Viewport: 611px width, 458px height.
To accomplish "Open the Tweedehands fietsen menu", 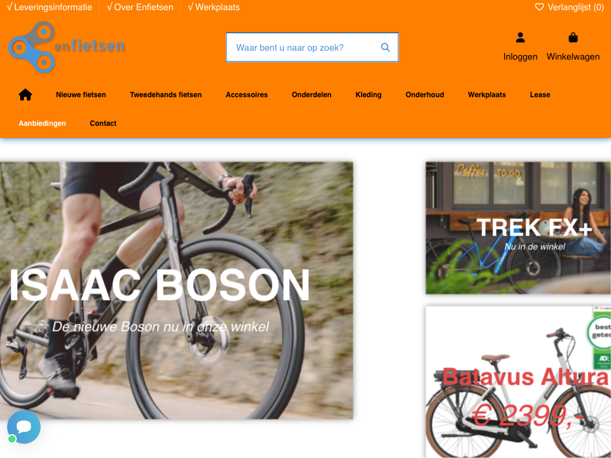I will [x=166, y=95].
